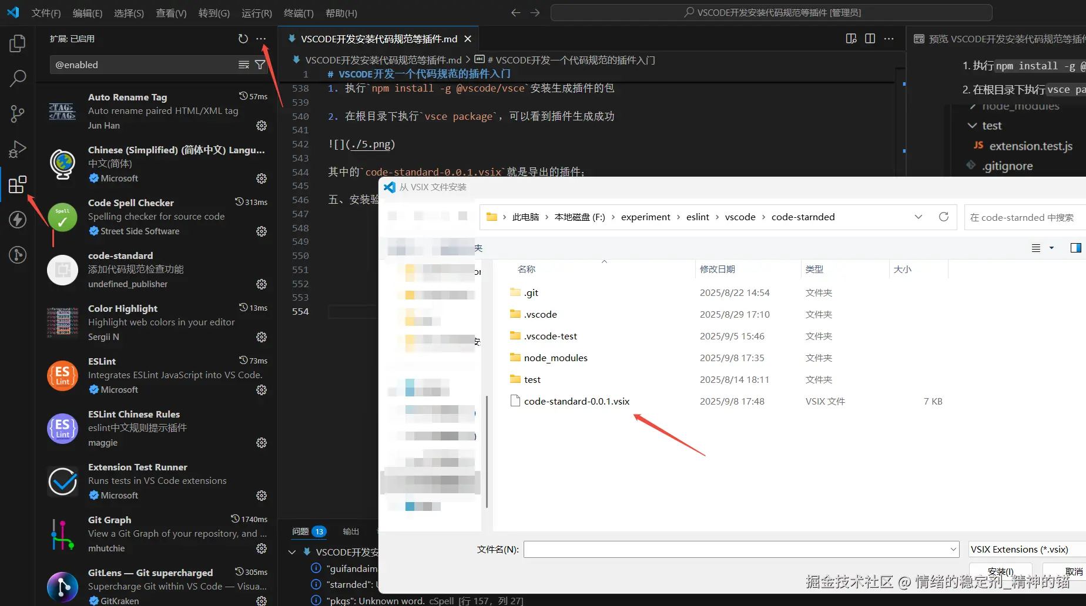
Task: Click the 此电脑 breadcrumb in address bar
Action: coord(525,217)
